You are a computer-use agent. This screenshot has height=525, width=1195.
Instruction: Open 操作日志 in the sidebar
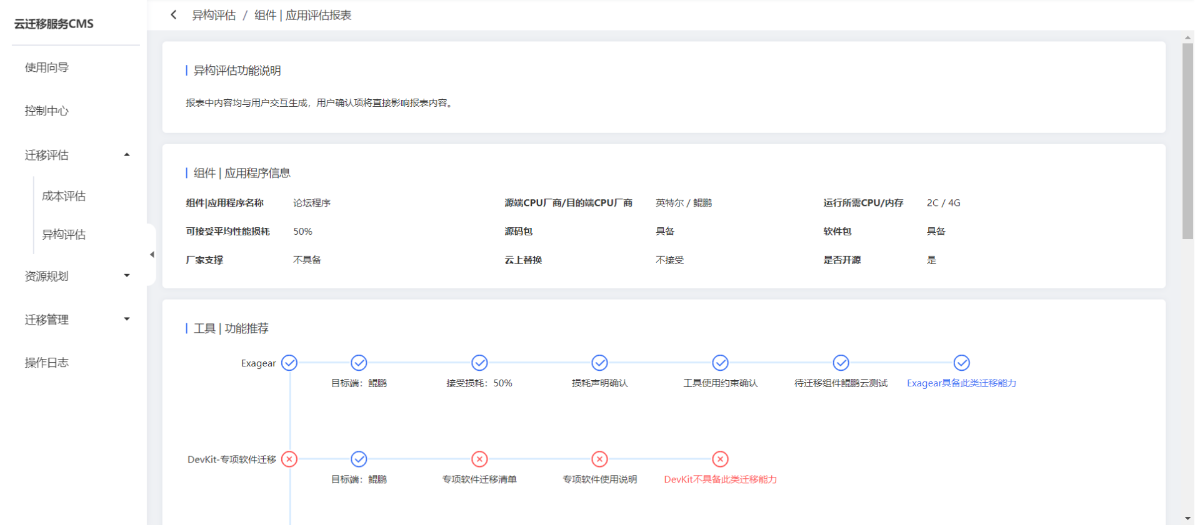tap(47, 363)
